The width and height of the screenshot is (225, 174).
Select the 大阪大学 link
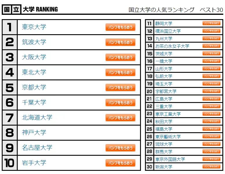[34, 57]
